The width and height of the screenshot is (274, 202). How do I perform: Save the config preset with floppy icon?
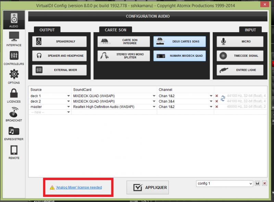(258, 183)
